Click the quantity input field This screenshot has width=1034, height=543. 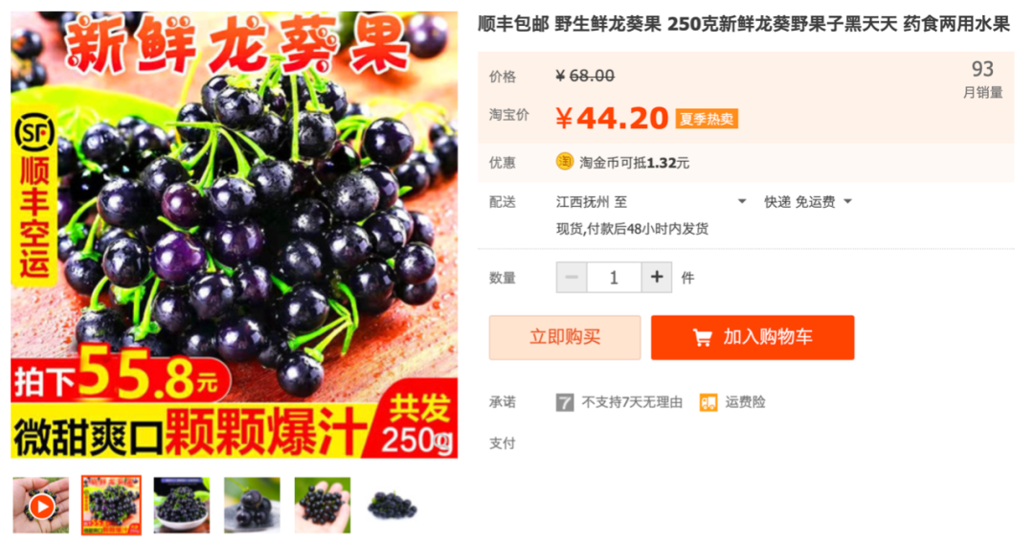(x=614, y=277)
